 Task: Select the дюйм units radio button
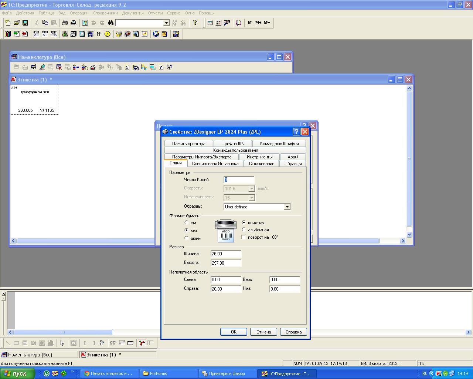[x=186, y=238]
